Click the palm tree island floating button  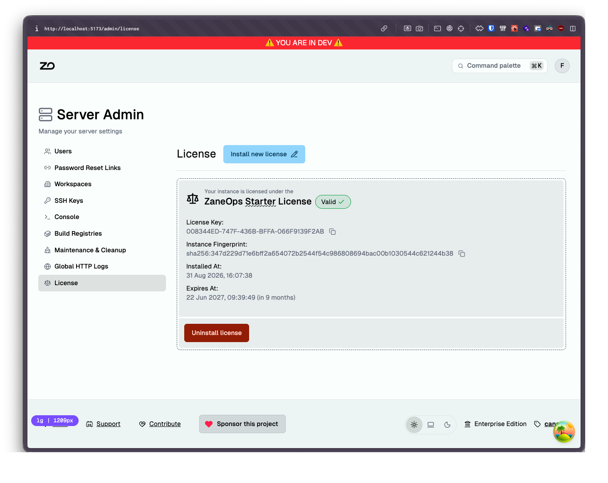coord(564,431)
